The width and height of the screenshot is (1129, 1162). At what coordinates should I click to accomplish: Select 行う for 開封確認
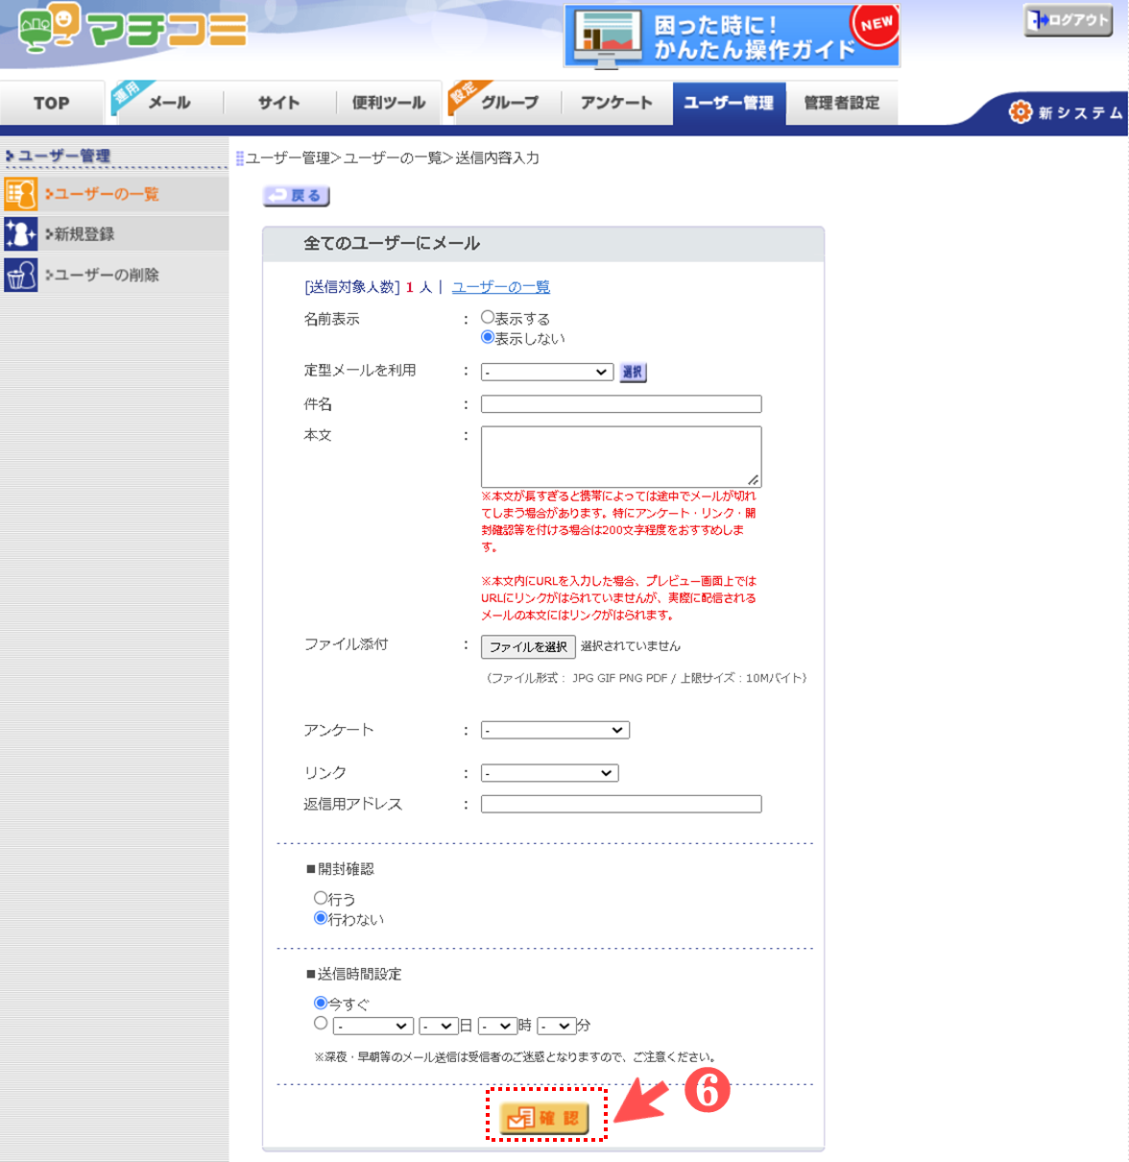point(321,898)
